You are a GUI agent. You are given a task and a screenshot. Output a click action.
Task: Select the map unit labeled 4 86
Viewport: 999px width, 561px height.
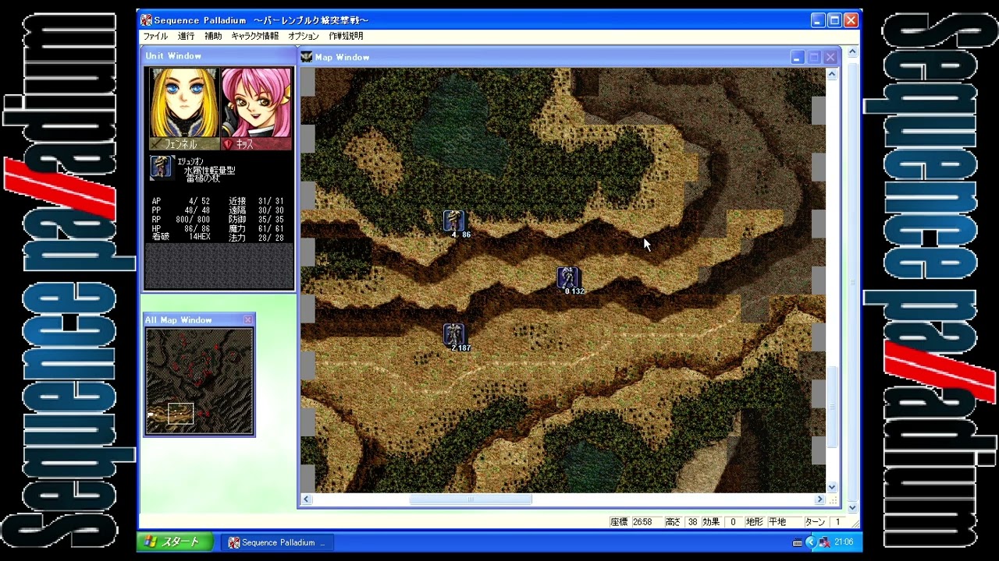(x=453, y=221)
